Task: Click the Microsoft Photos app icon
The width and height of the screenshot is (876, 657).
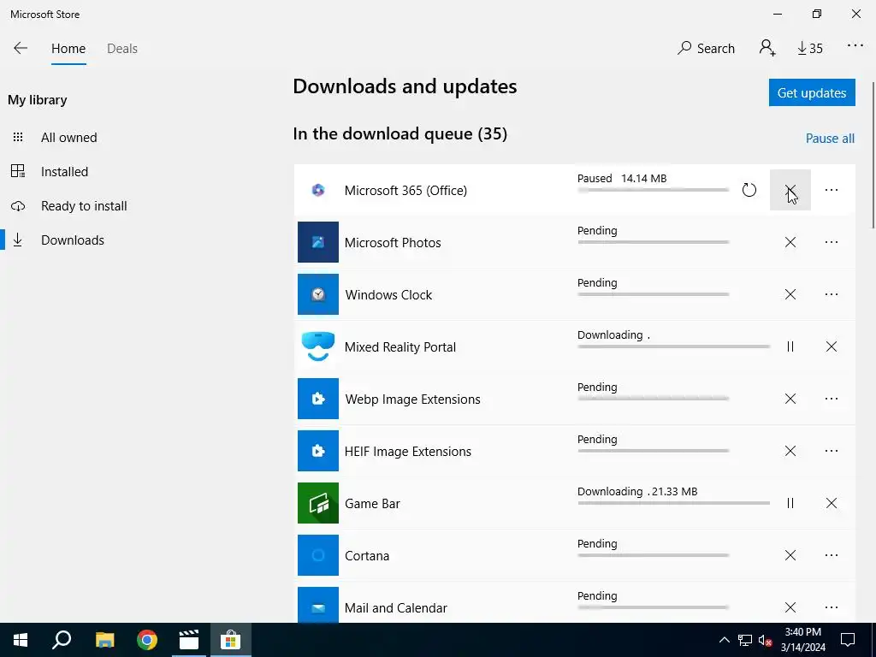Action: point(318,242)
